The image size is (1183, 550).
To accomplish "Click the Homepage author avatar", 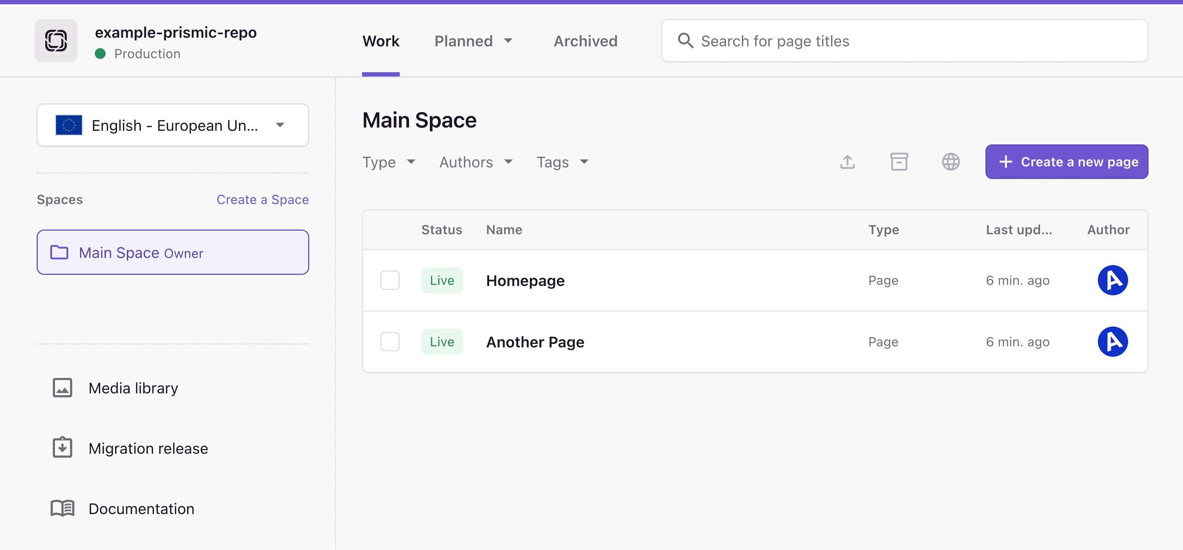I will coord(1113,280).
